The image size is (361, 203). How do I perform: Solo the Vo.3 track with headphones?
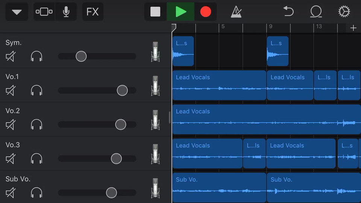[36, 159]
